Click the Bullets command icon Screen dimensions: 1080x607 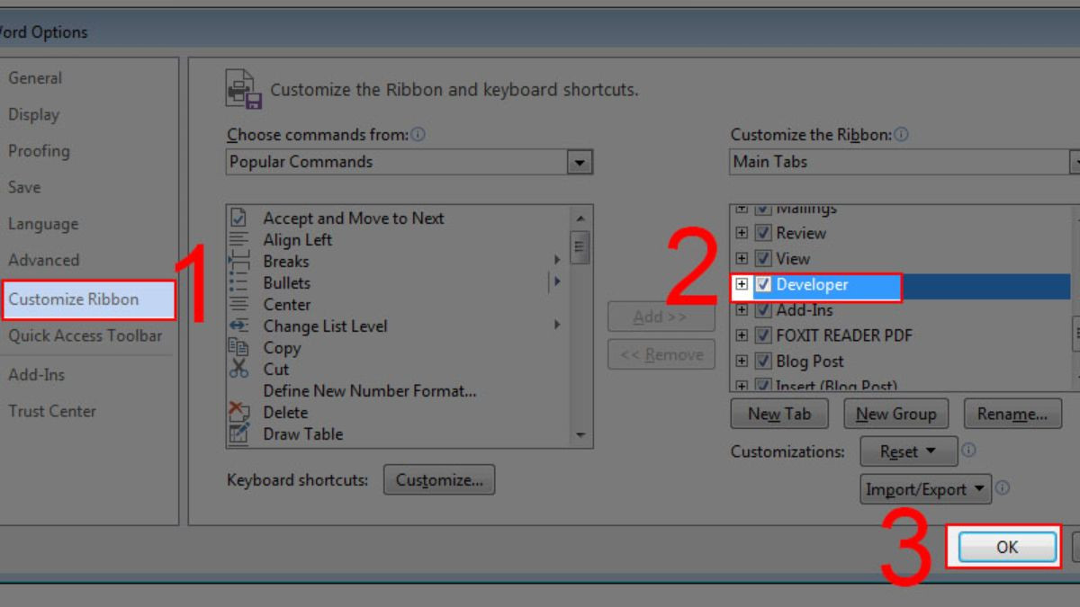coord(238,283)
